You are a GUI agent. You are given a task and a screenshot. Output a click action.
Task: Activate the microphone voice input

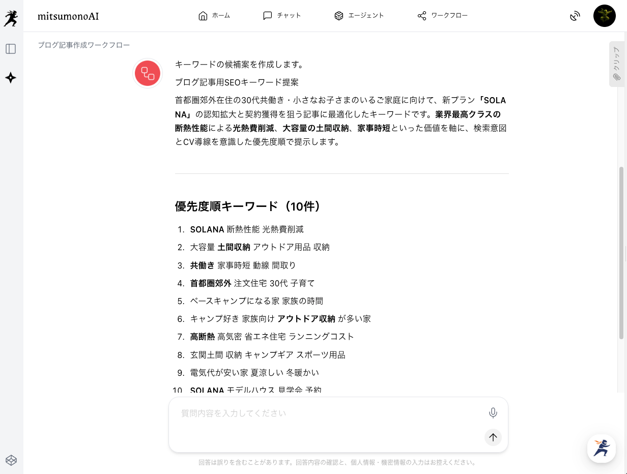coord(493,413)
